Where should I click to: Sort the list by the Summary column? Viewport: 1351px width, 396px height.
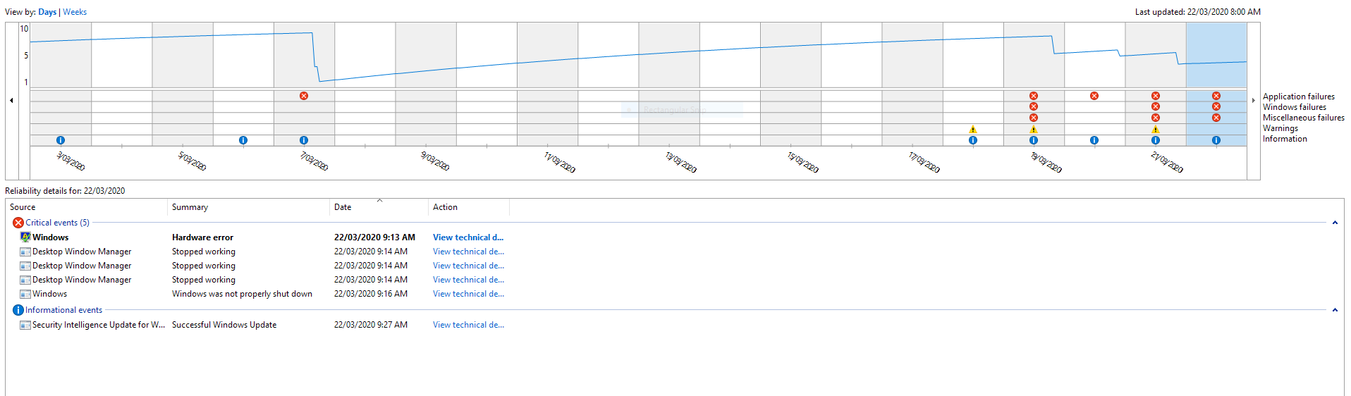249,207
